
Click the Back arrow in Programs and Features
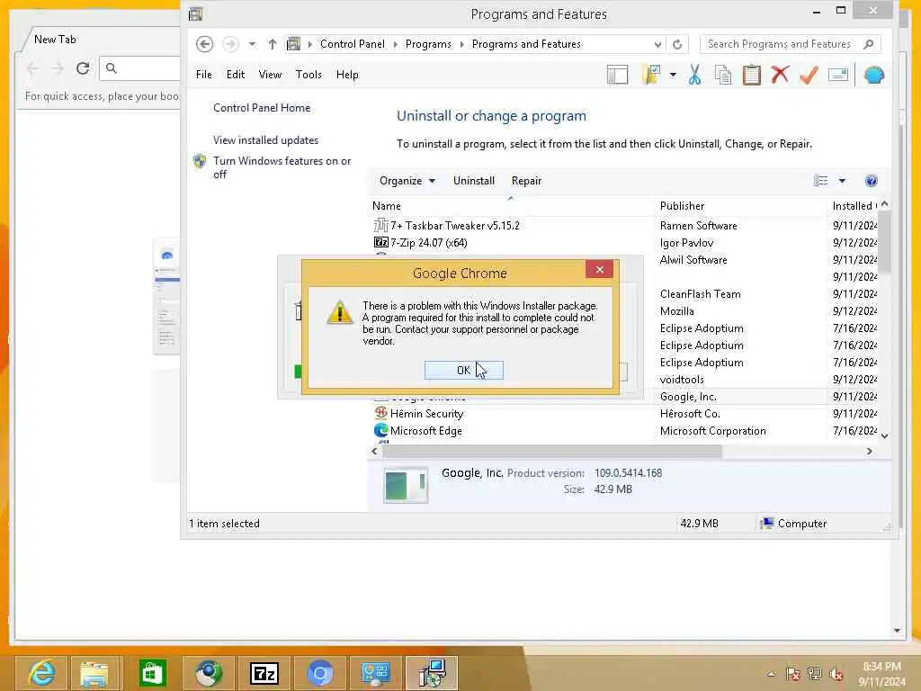pyautogui.click(x=204, y=44)
